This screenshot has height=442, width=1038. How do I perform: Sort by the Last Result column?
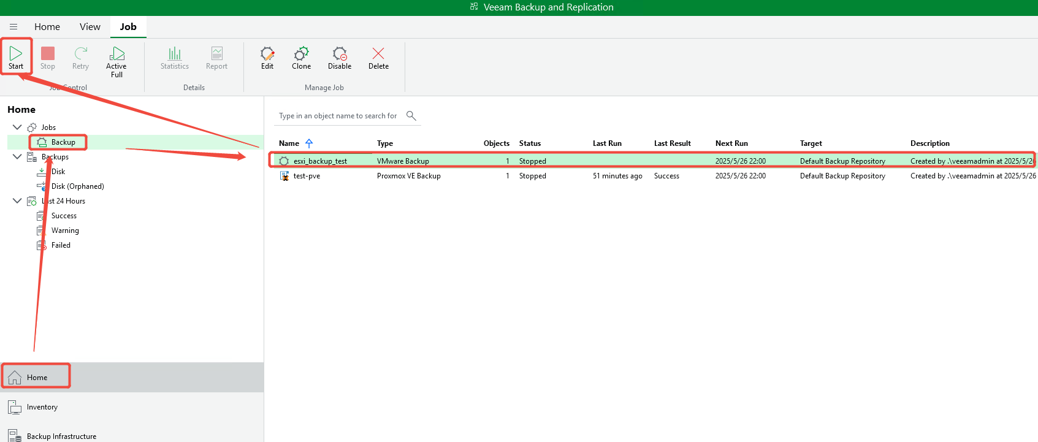(672, 143)
